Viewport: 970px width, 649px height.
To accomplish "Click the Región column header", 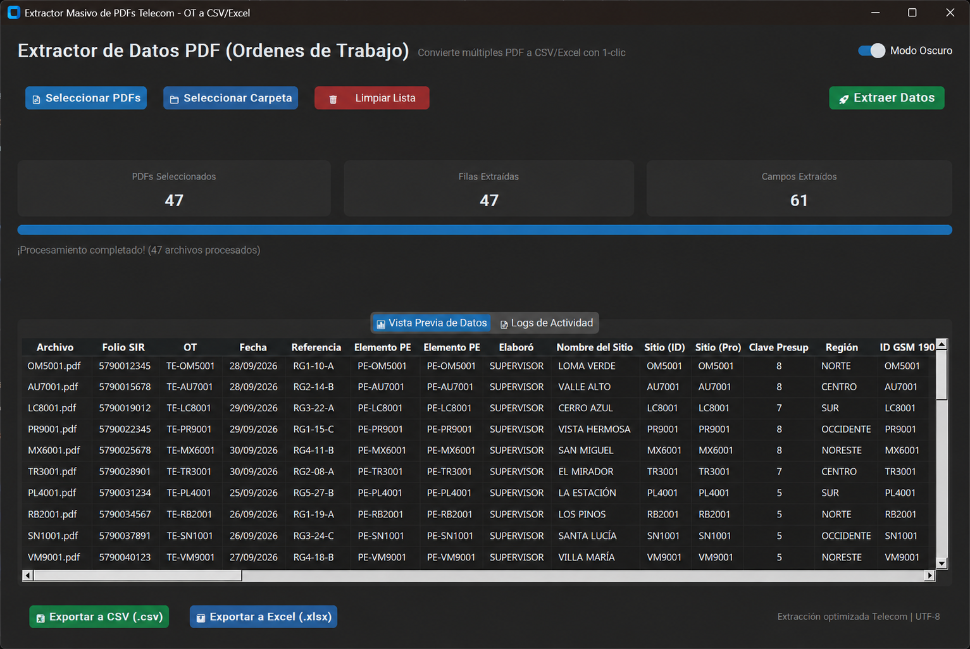I will pos(842,347).
